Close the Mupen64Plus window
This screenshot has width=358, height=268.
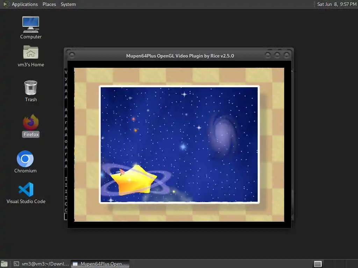tap(286, 55)
